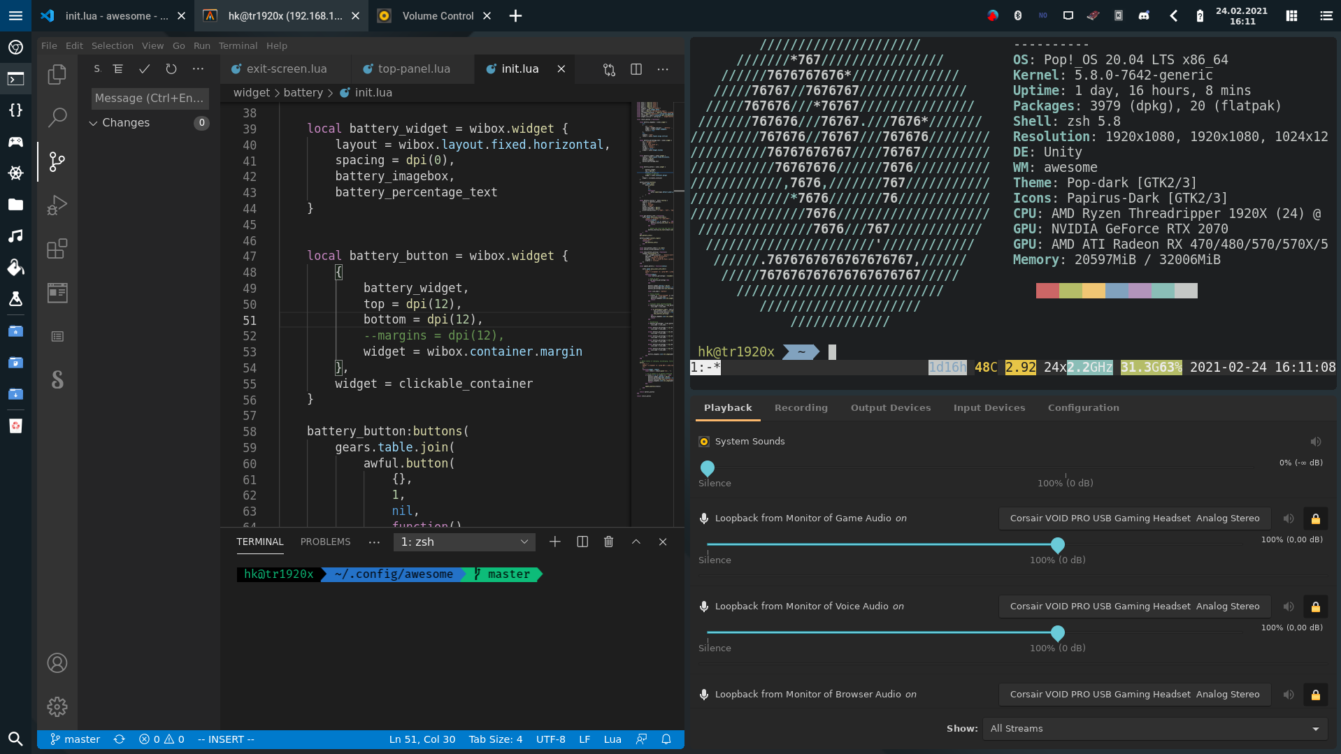Screen dimensions: 1341x754
Task: Open terminal panel overflow ellipsis next to PROBLEMS
Action: point(375,542)
